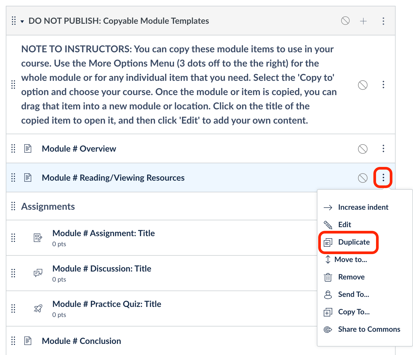The image size is (413, 355).
Task: Open options for Note to Instructors item
Action: tap(383, 85)
